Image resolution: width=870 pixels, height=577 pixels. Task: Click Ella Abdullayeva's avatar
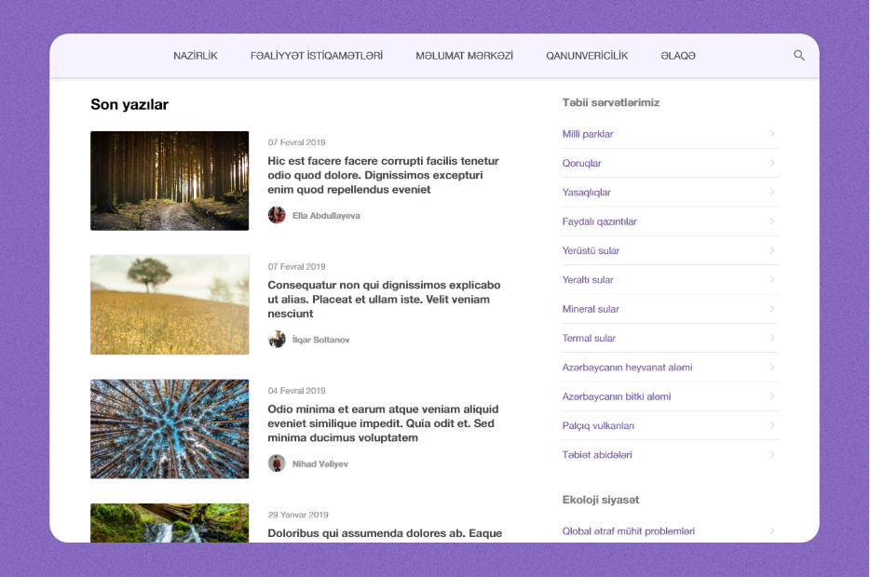277,215
